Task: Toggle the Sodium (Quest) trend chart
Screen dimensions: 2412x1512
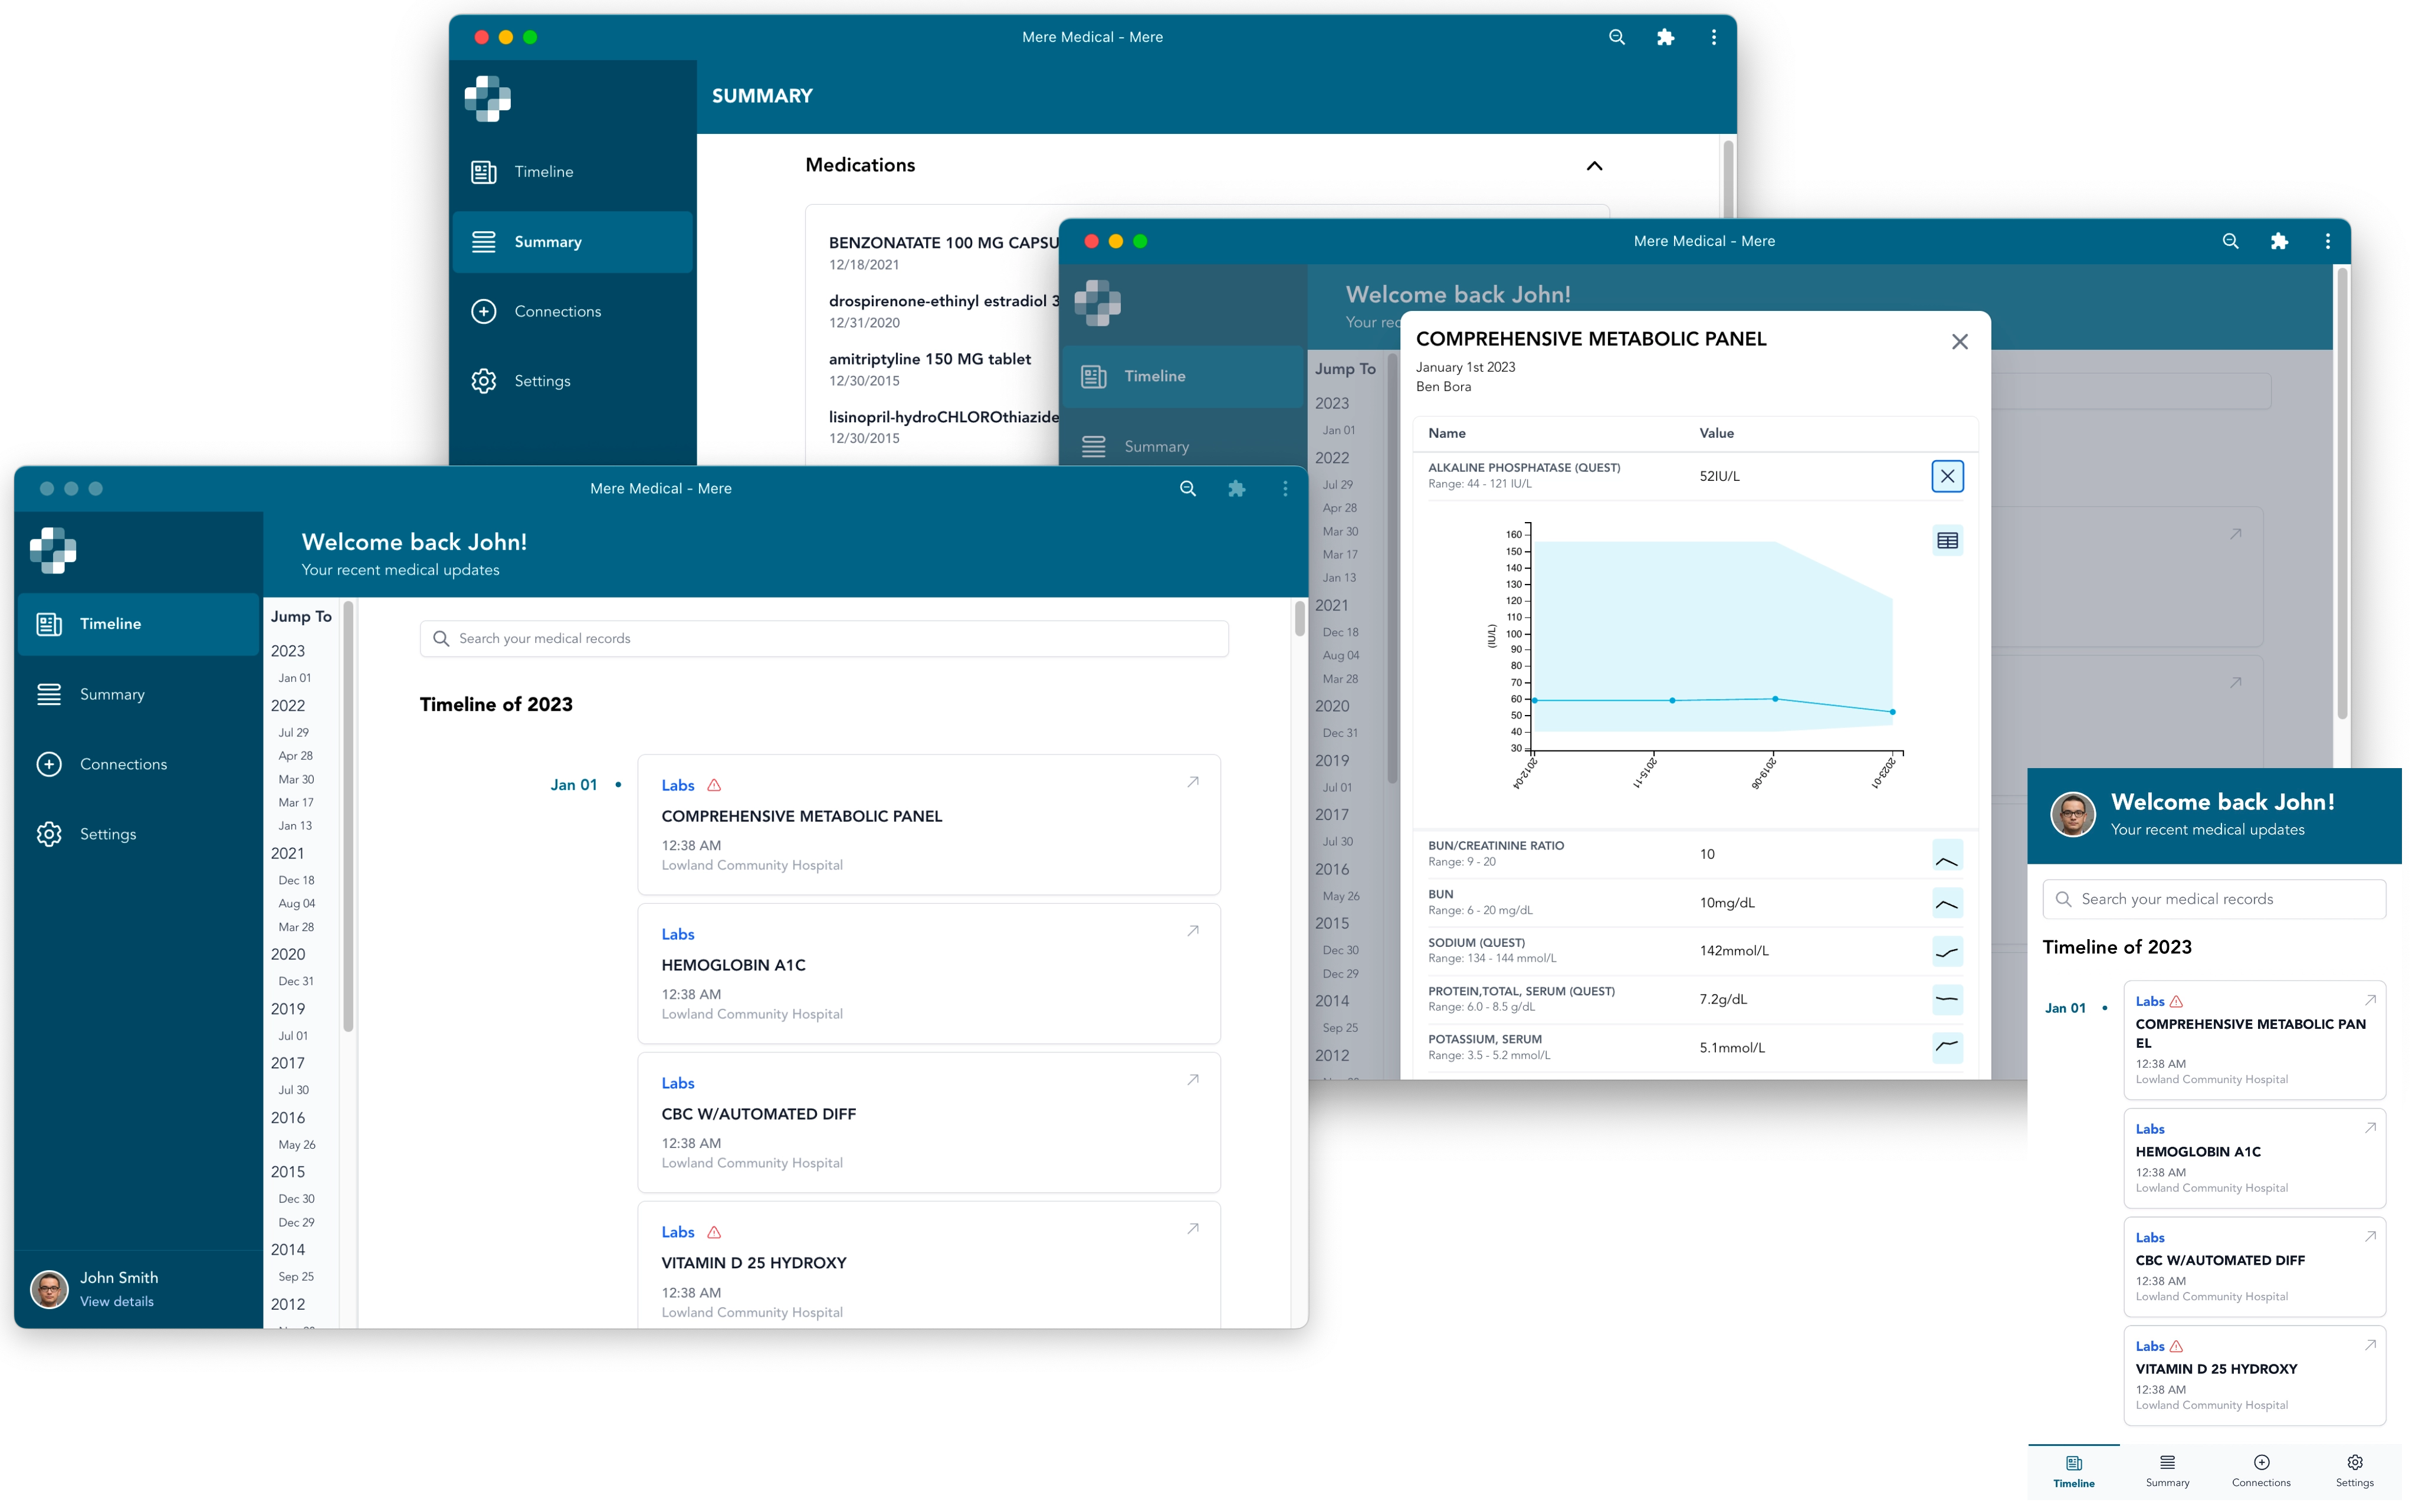Action: point(1946,951)
